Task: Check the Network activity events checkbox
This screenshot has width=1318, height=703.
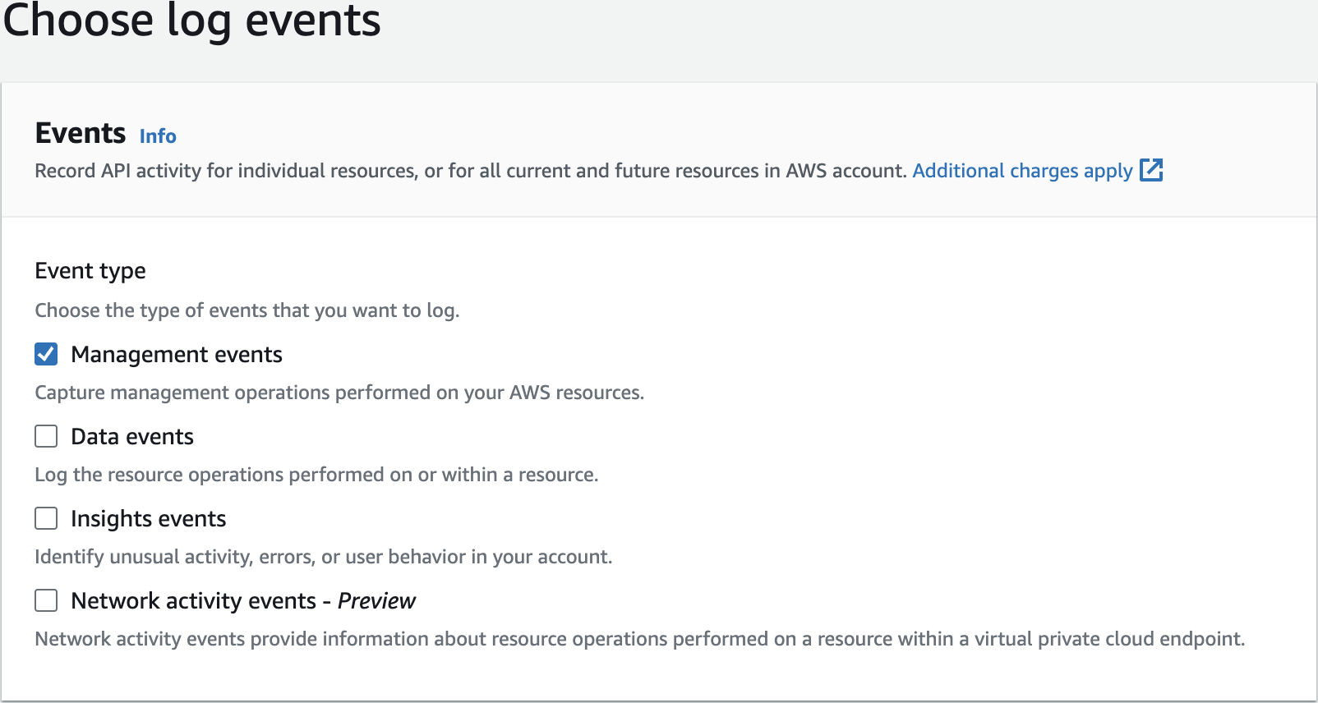Action: click(46, 600)
